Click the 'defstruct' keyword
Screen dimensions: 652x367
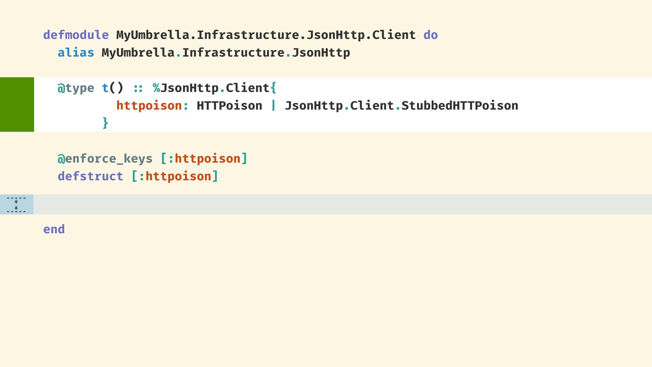pyautogui.click(x=90, y=176)
